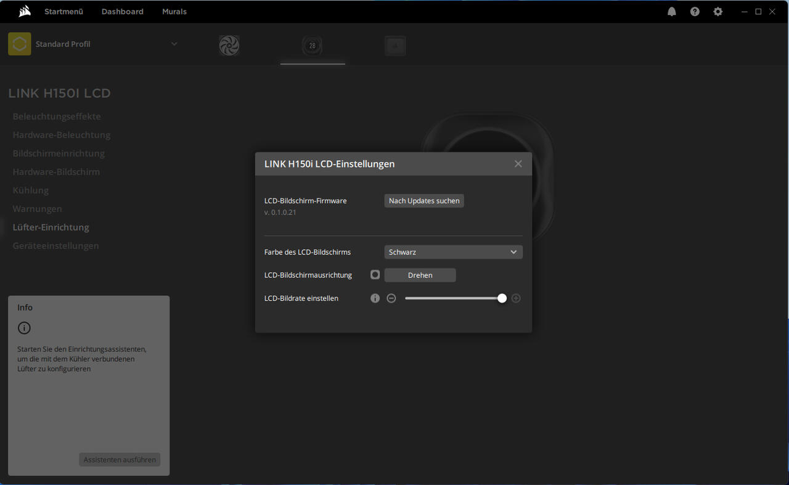Open iCUE settings gear icon

click(x=717, y=12)
